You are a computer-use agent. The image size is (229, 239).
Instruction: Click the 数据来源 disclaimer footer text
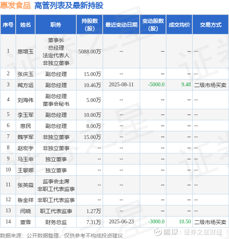tap(61, 236)
